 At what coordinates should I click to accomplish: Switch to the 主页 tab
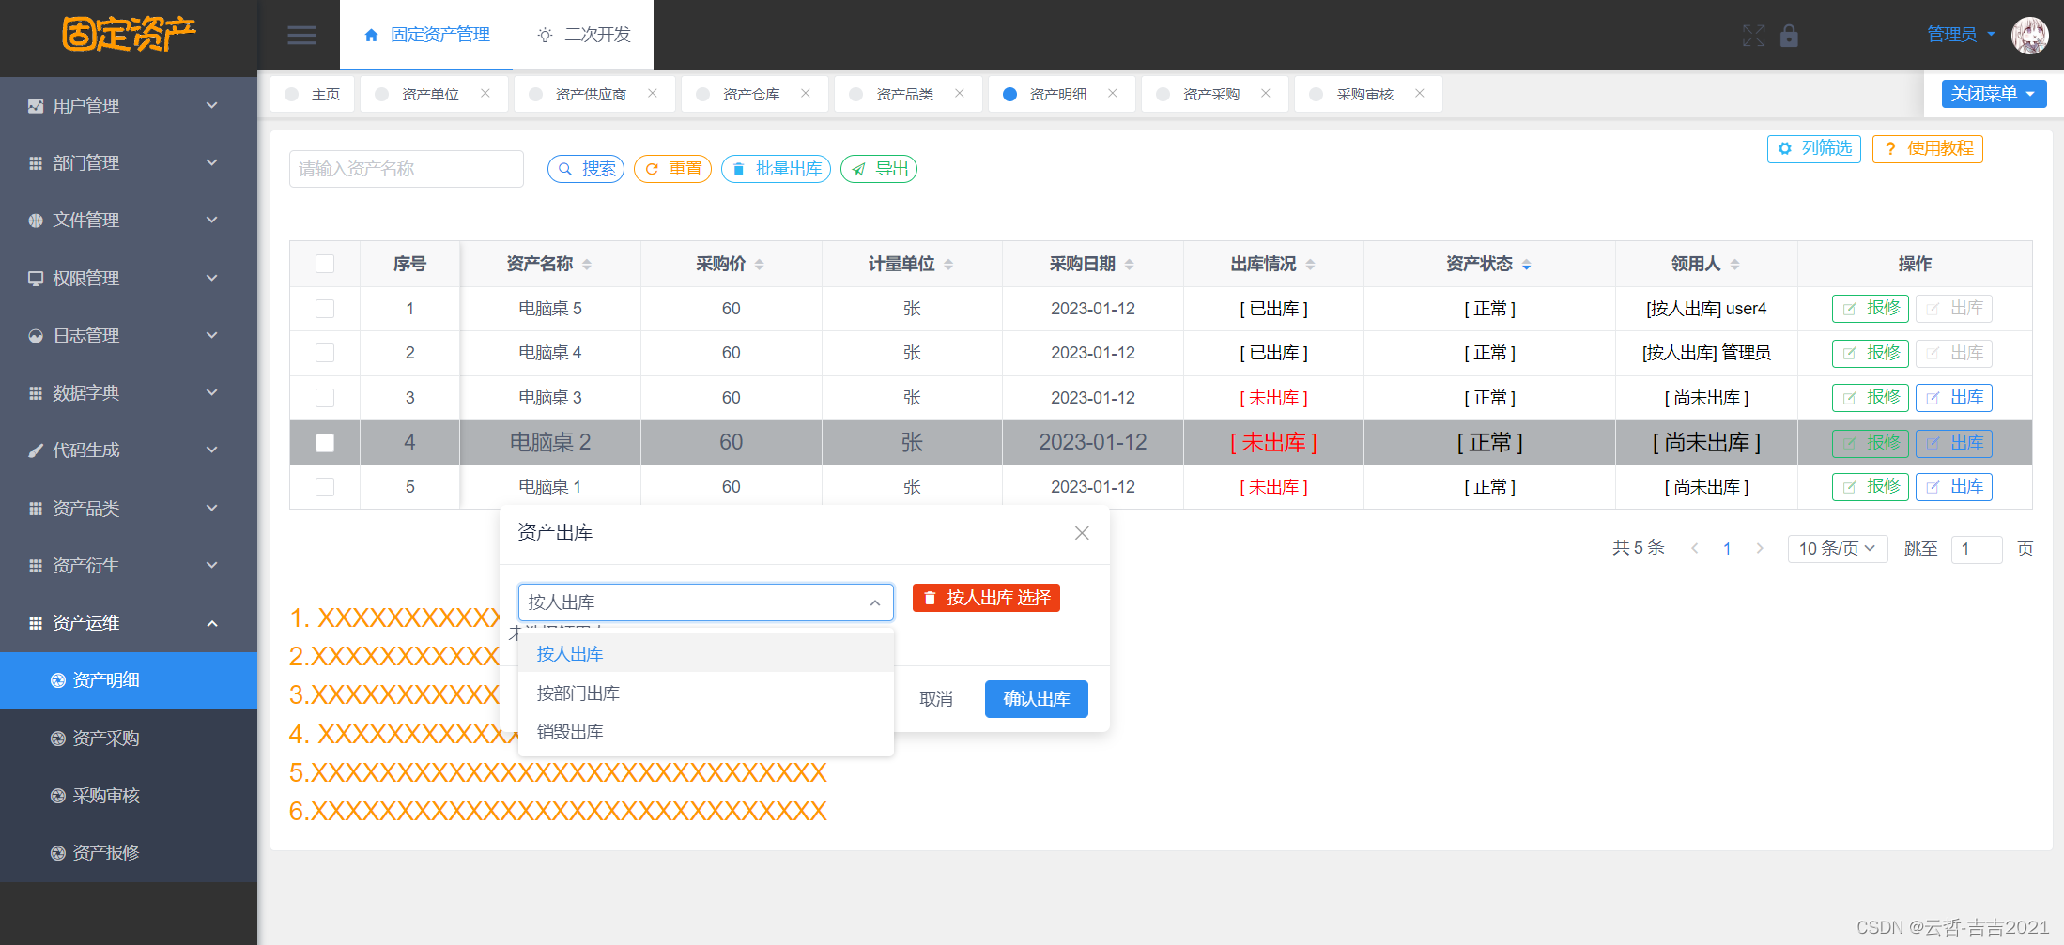coord(313,94)
